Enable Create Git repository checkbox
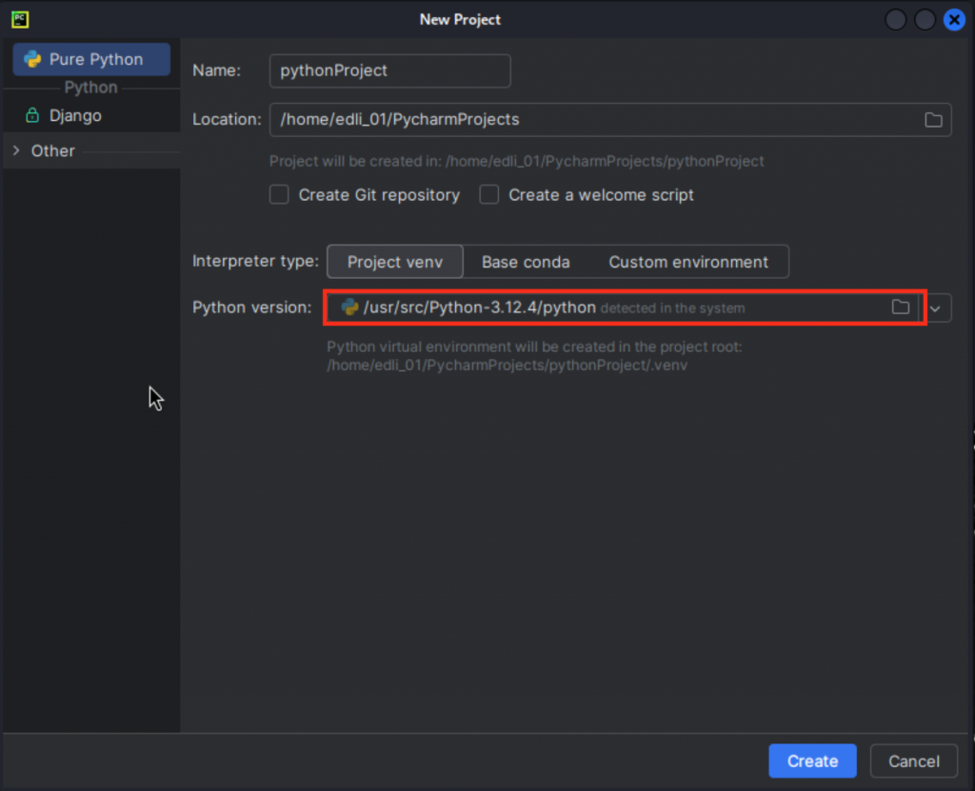 (279, 194)
